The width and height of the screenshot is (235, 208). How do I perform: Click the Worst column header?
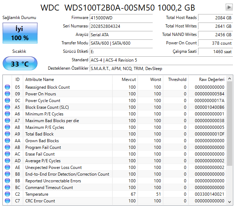pos(150,79)
